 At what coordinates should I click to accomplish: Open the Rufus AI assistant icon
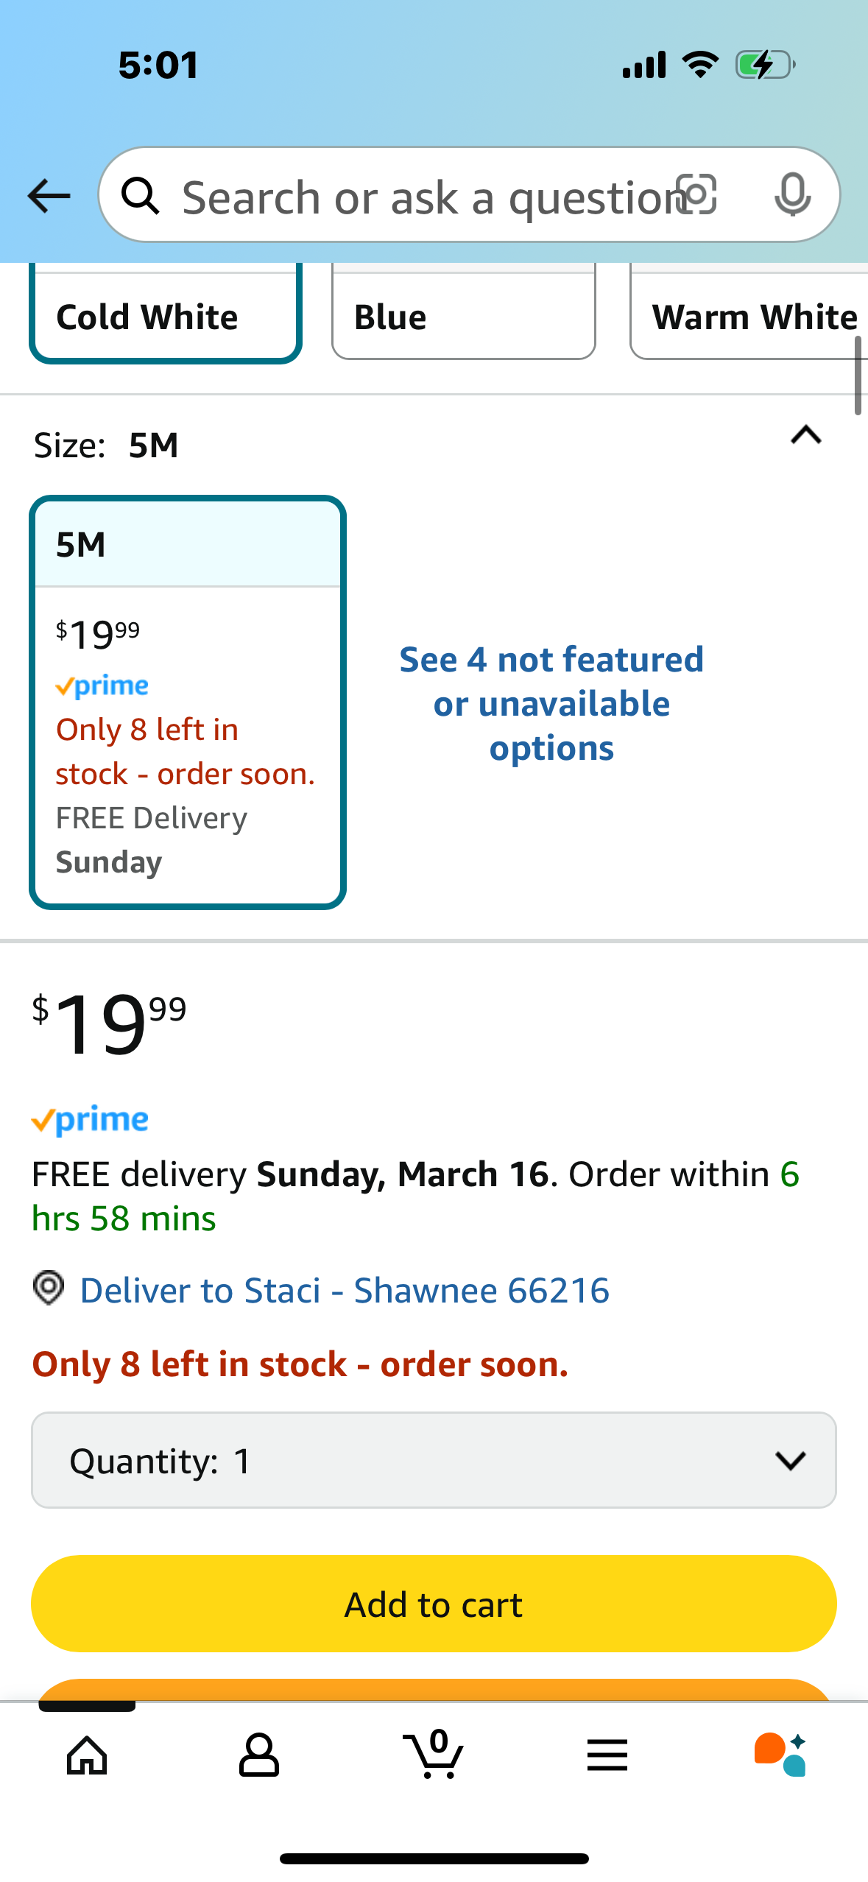780,1755
